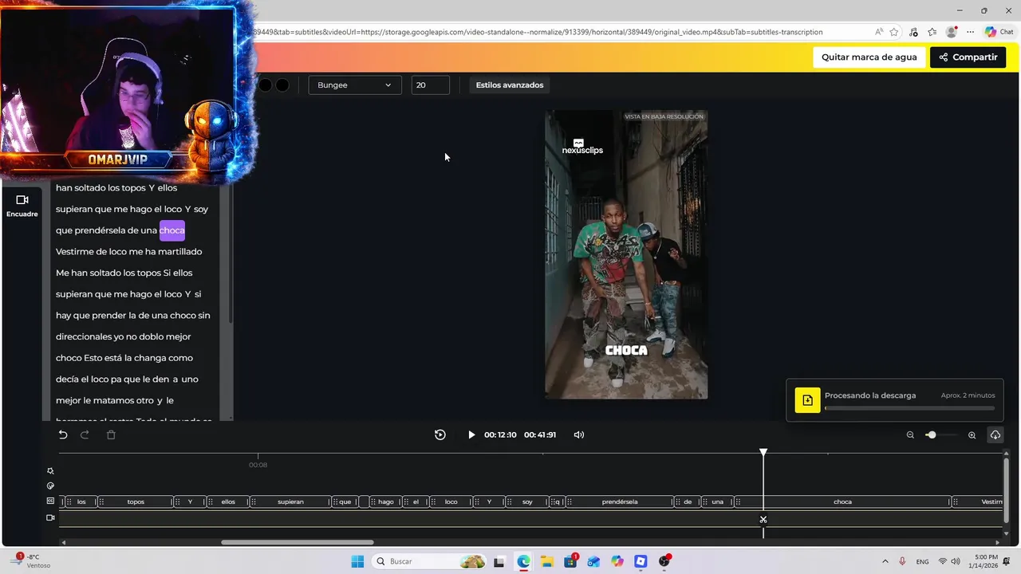Delete the selected clip with the trash icon

[x=111, y=434]
